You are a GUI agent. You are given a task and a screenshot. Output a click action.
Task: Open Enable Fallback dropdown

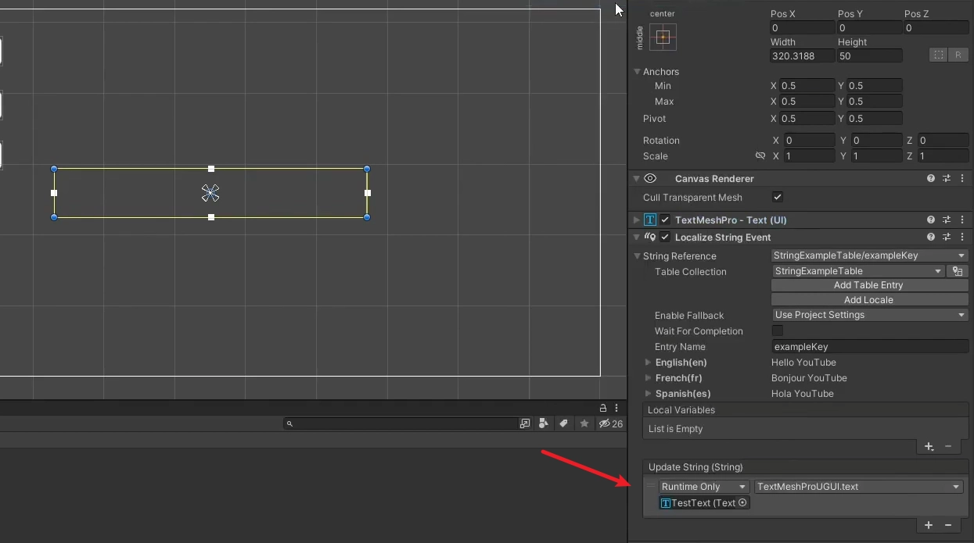pos(870,315)
